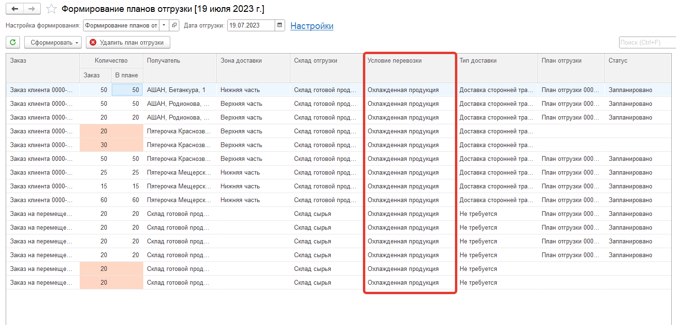The width and height of the screenshot is (676, 325).
Task: Refresh the shipment list with the green arrow
Action: [x=13, y=43]
